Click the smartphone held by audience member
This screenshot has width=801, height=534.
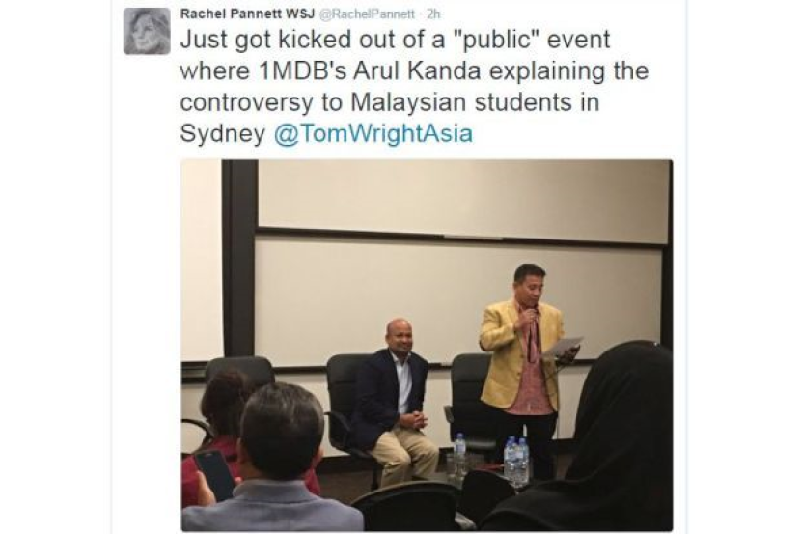(214, 475)
